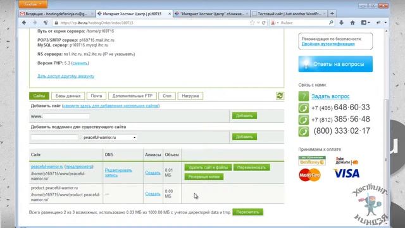Click the Пересчитать button

[247, 212]
